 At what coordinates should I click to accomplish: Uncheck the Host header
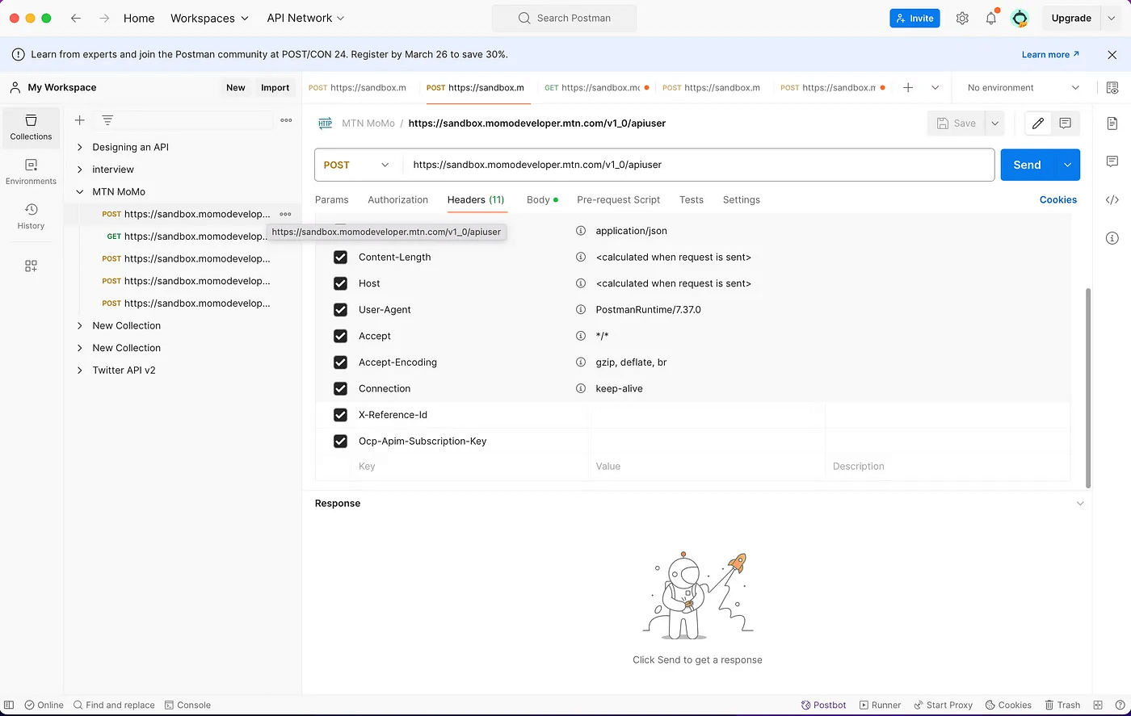pos(340,283)
